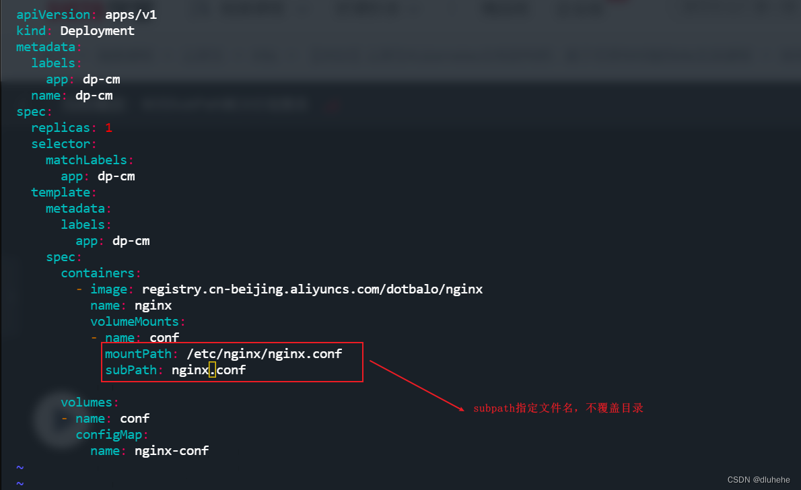Select the nginx-conf configMap name value
This screenshot has width=801, height=490.
pos(172,451)
